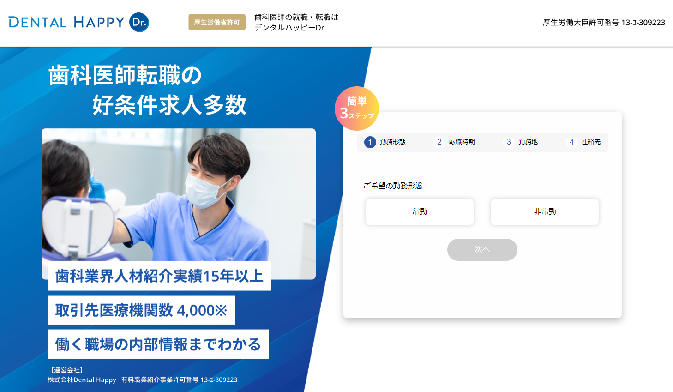Click the 取引先医療機関数 4,000※ banner
The width and height of the screenshot is (673, 392).
(x=141, y=310)
